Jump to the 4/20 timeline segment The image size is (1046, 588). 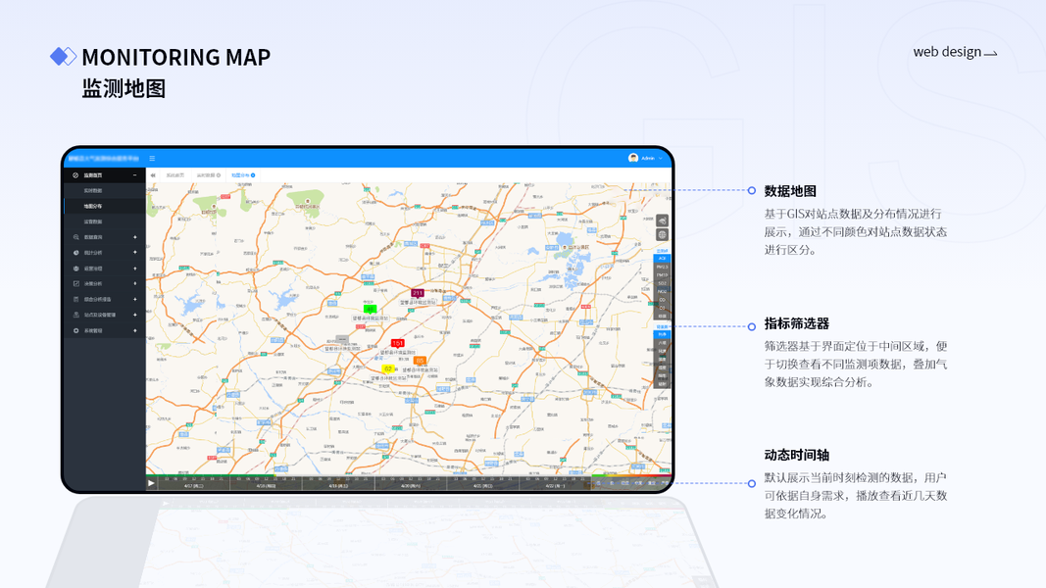click(x=410, y=484)
